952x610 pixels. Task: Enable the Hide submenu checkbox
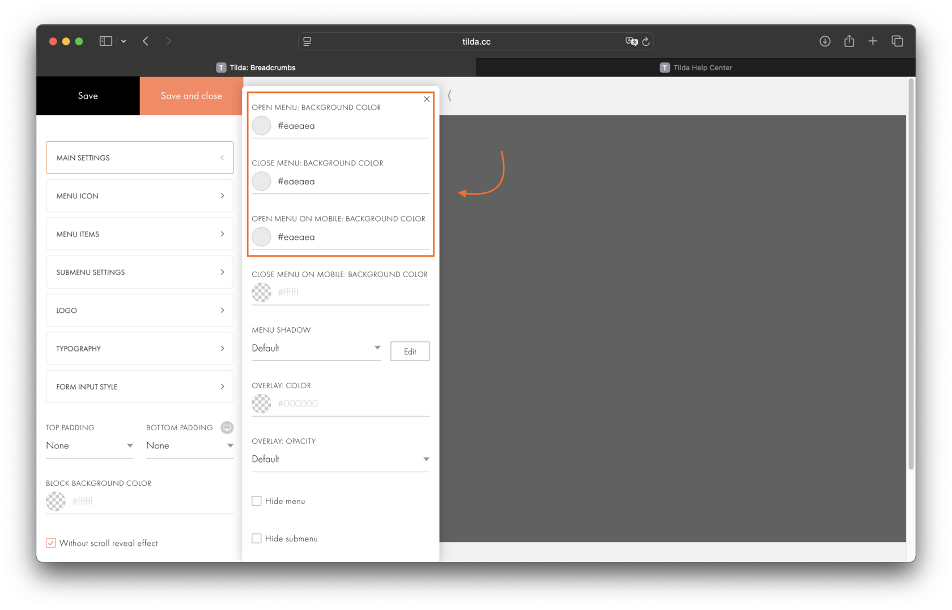[256, 538]
